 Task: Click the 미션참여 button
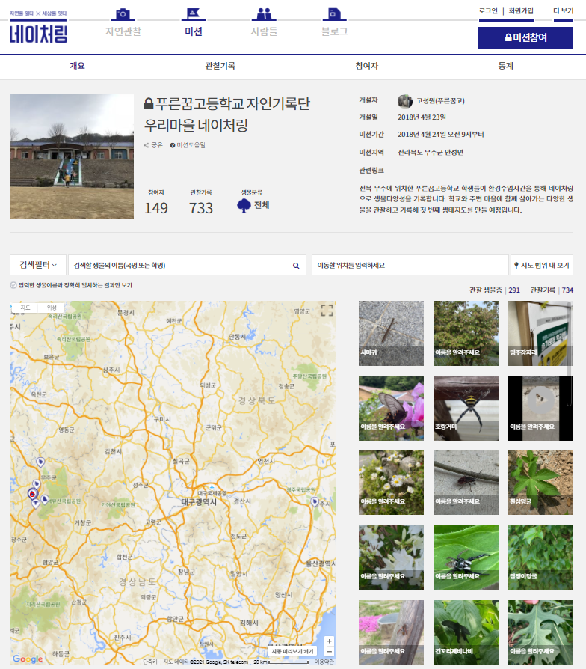(x=525, y=37)
